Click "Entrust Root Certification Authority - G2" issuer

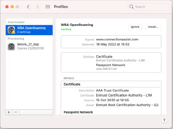(127, 105)
